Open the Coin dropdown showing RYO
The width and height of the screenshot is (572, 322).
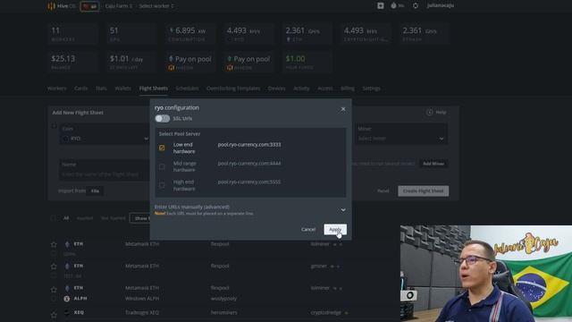point(105,134)
